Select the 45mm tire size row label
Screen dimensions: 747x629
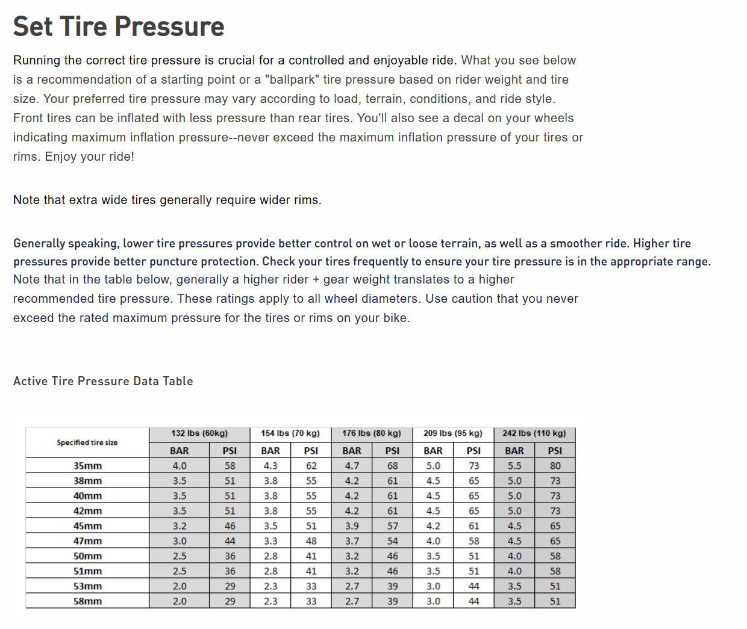tap(87, 526)
